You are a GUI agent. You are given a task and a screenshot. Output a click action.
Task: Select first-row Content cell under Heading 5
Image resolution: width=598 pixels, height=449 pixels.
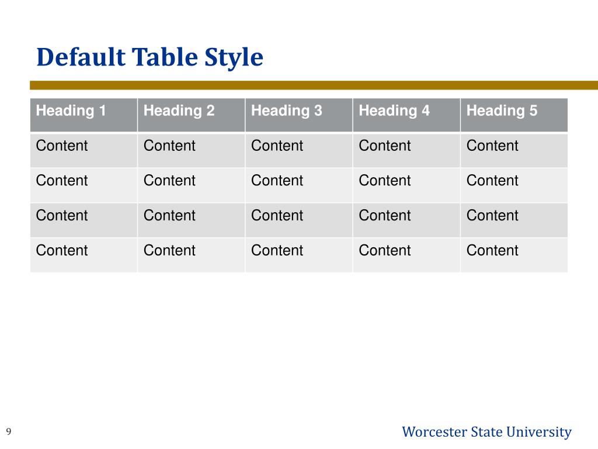click(x=514, y=150)
